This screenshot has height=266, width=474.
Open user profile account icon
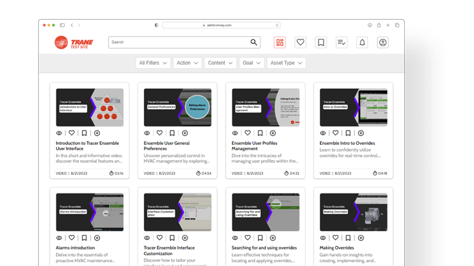coord(383,42)
